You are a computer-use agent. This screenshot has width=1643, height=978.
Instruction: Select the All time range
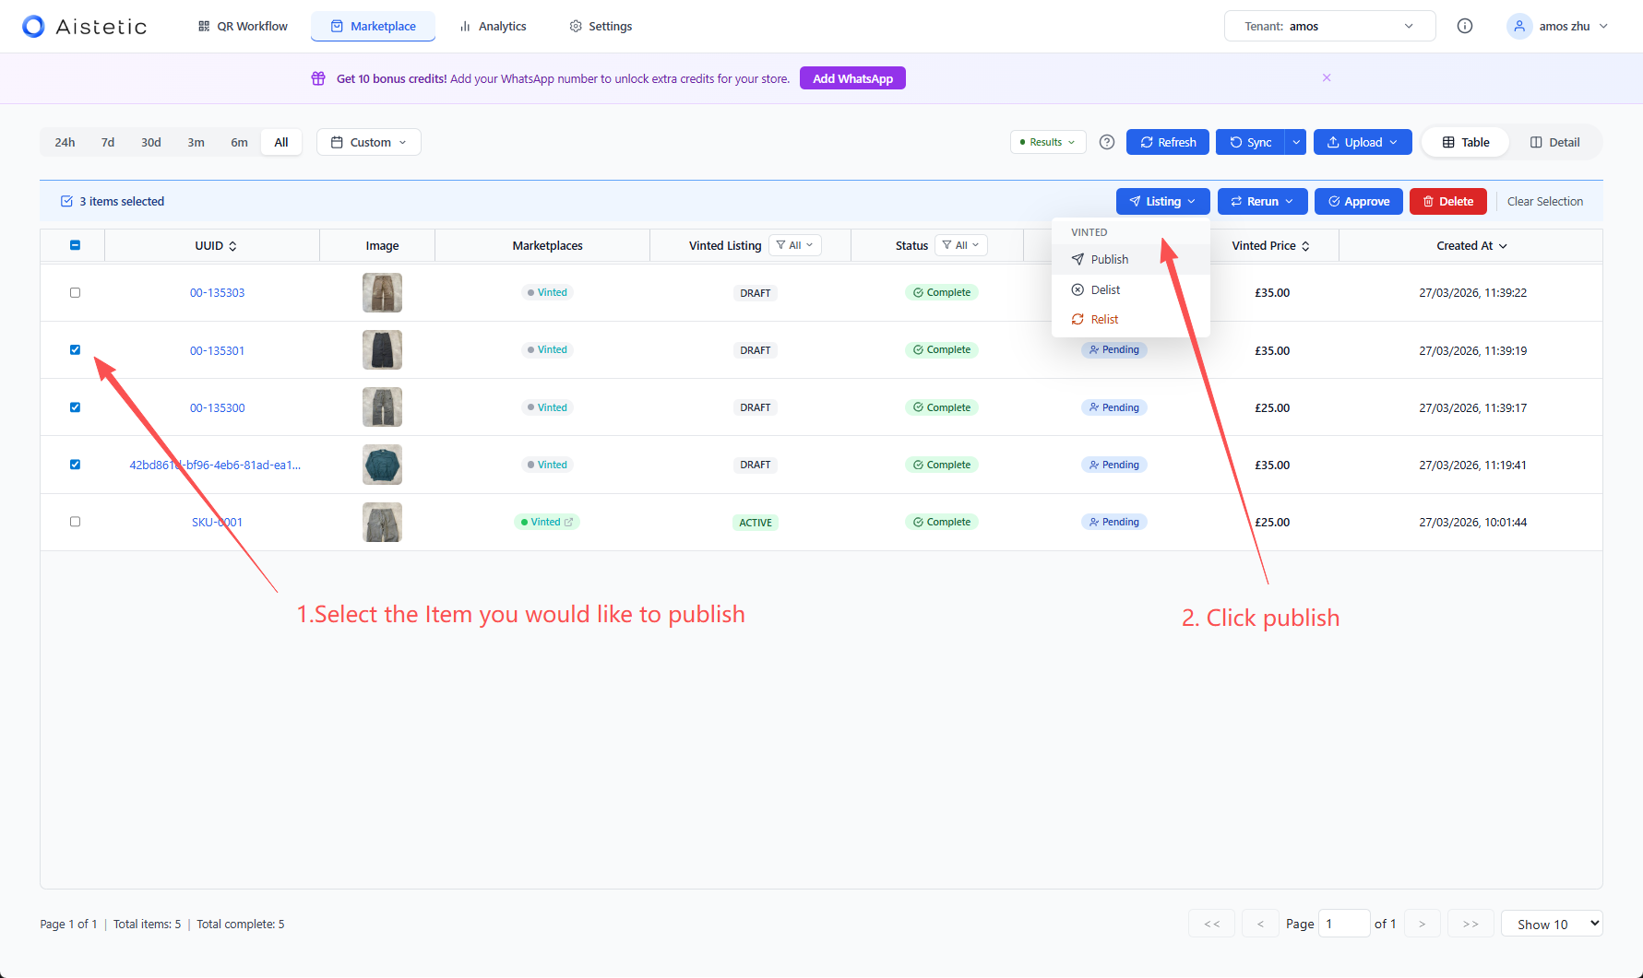coord(281,142)
